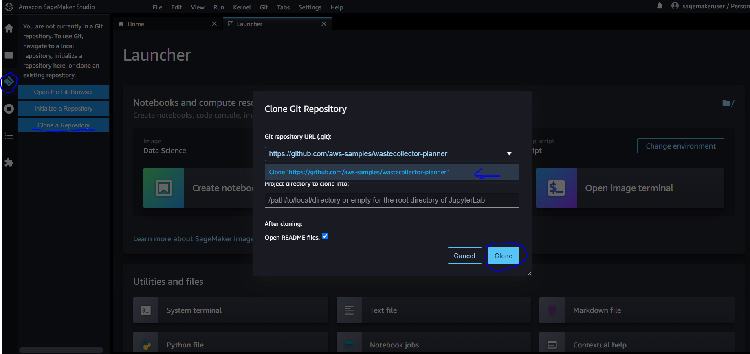The height and width of the screenshot is (354, 750).
Task: Click the Python file label
Action: tap(185, 345)
